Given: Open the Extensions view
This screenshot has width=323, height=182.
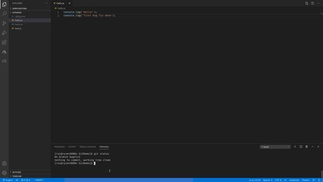Looking at the screenshot, I should [x=4, y=42].
